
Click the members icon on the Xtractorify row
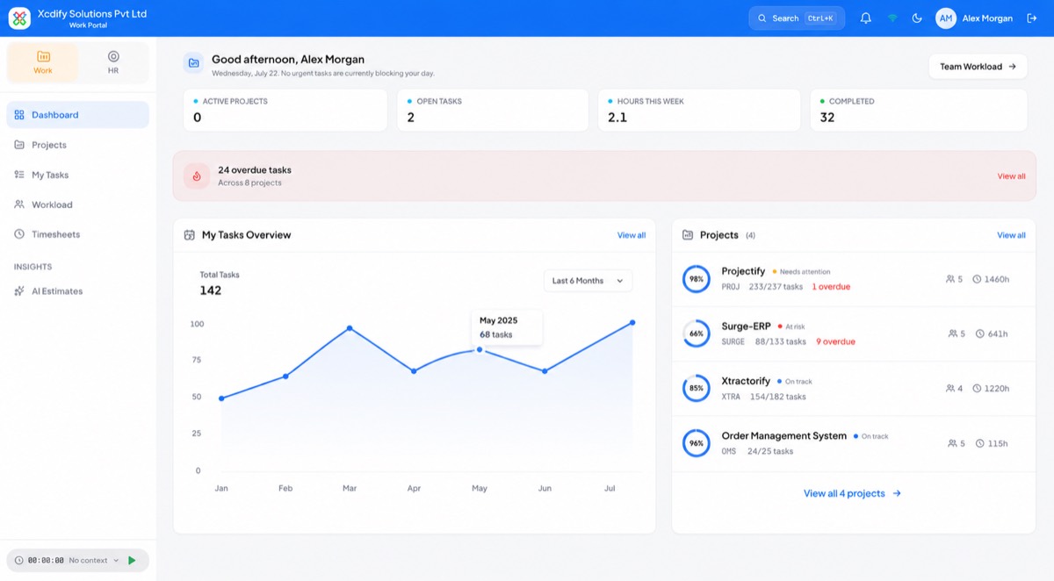[x=950, y=388]
